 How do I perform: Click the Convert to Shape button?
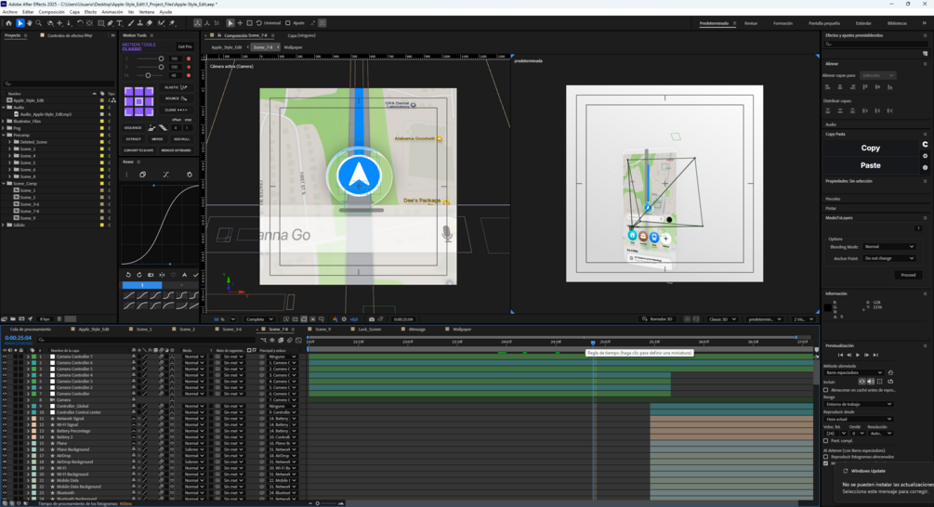tap(139, 150)
